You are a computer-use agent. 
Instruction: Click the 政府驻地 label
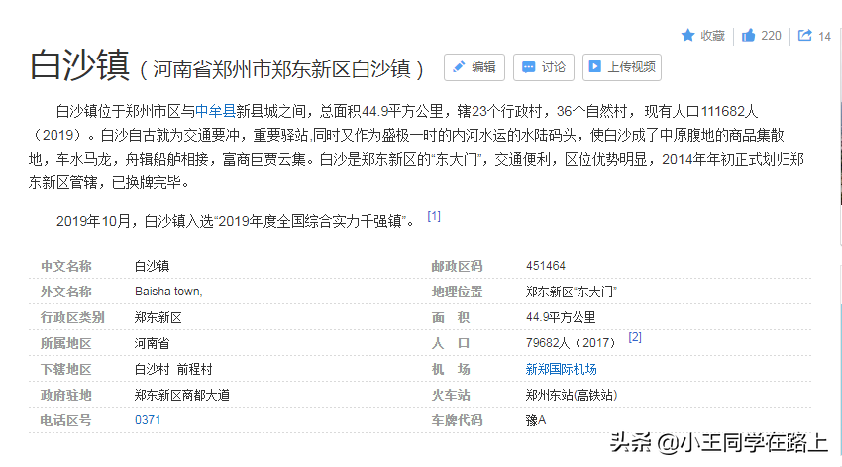(x=66, y=395)
